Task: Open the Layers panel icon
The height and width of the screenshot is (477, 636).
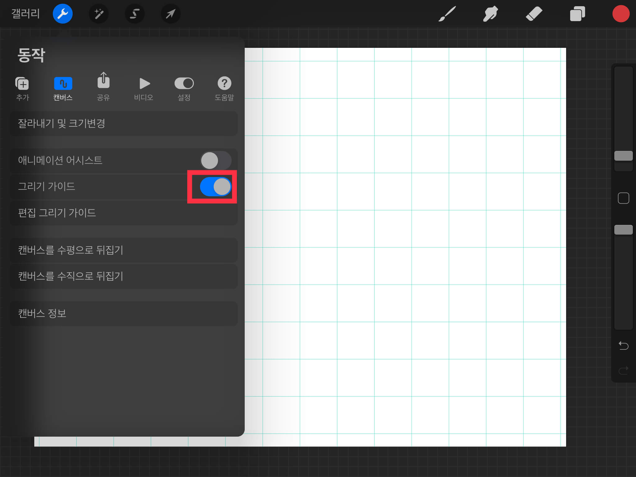Action: [x=577, y=14]
